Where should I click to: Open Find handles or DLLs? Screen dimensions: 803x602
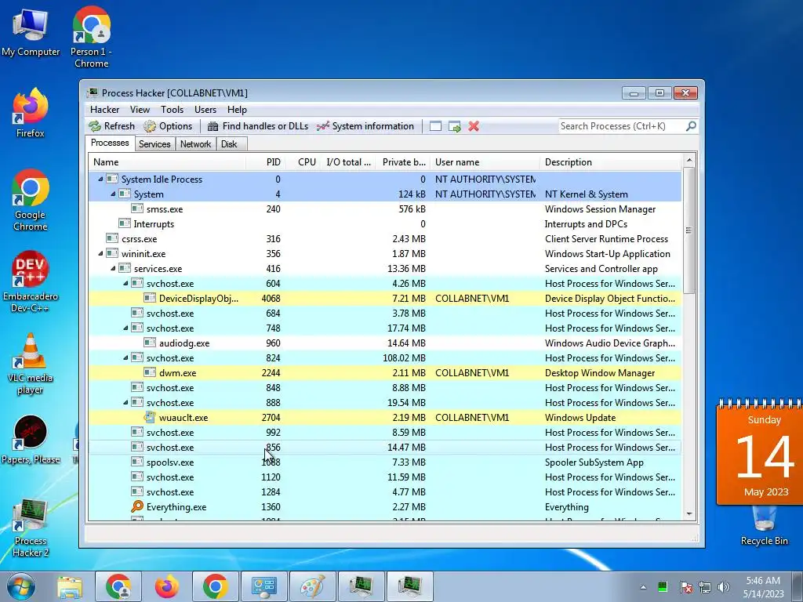coord(257,126)
